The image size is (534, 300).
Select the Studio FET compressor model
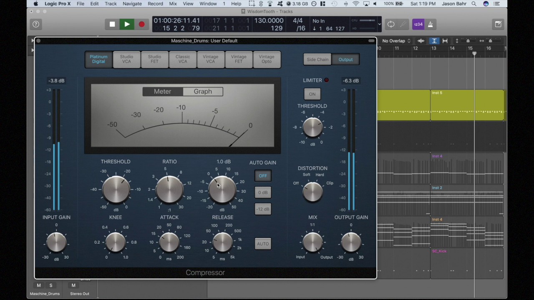pyautogui.click(x=154, y=59)
